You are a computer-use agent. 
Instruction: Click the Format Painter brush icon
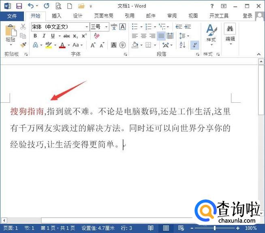click(x=23, y=45)
